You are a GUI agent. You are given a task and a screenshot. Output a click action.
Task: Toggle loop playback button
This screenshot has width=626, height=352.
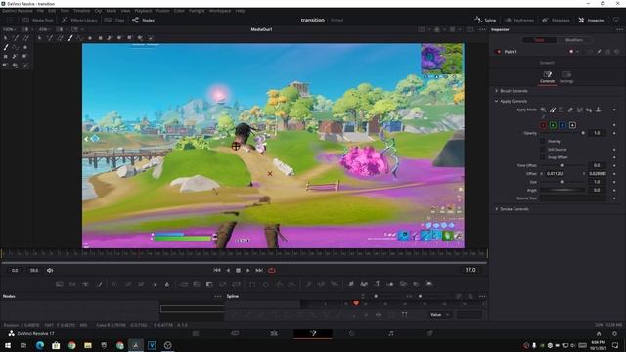[272, 270]
